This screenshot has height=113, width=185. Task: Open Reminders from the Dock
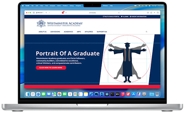[80, 94]
